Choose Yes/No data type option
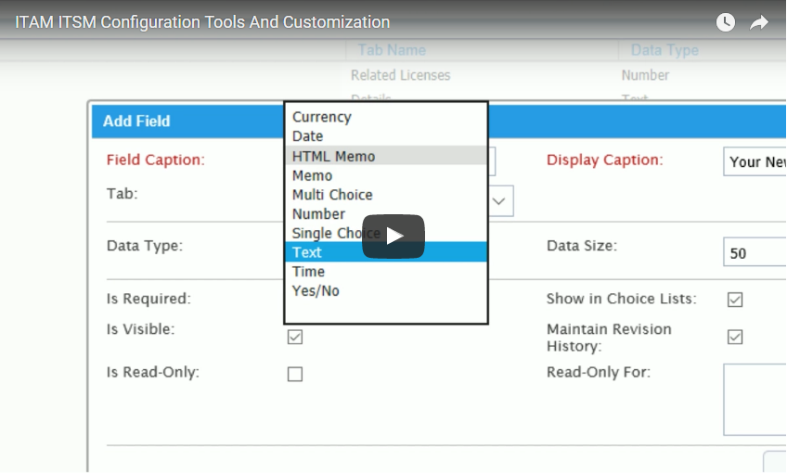 point(316,291)
